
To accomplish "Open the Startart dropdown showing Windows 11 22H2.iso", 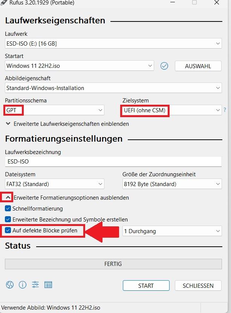I will pyautogui.click(x=79, y=66).
